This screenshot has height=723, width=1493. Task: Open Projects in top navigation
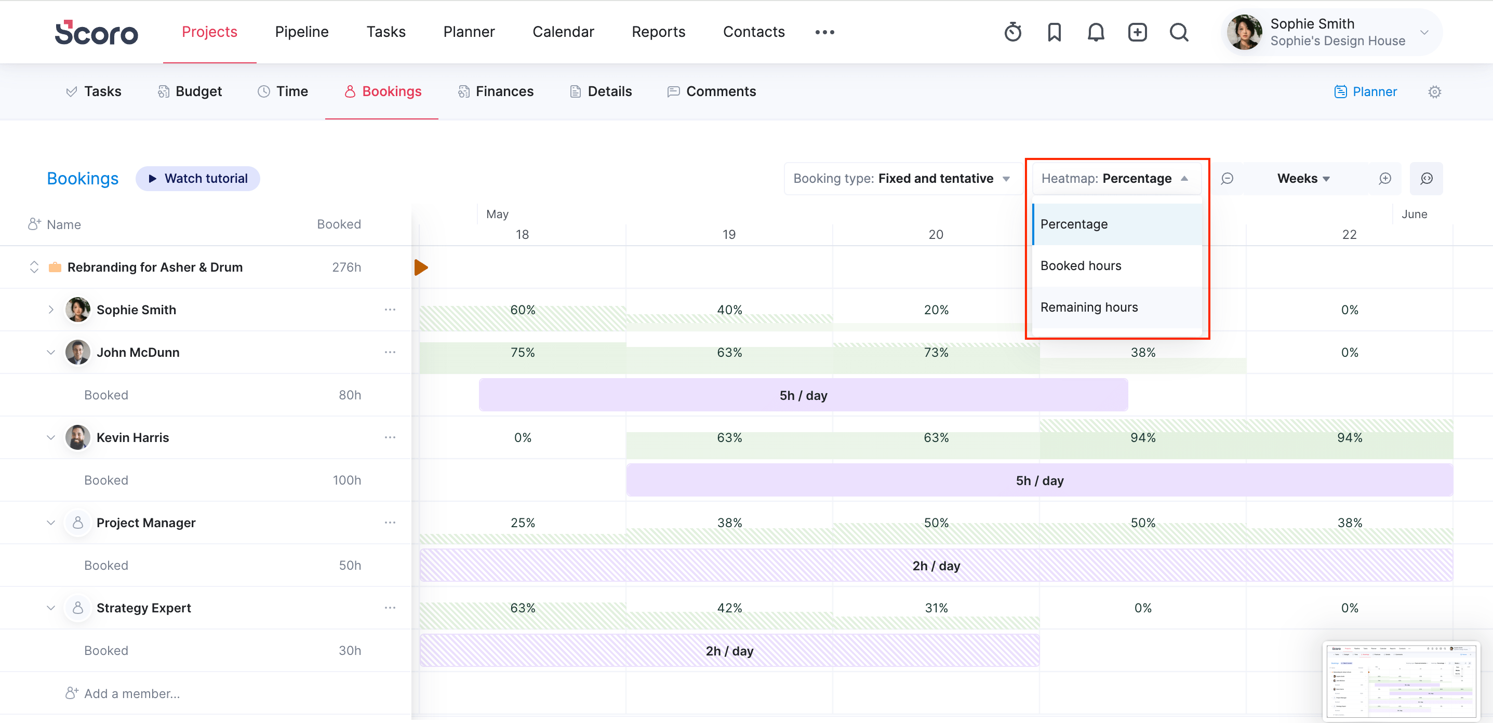pos(209,32)
